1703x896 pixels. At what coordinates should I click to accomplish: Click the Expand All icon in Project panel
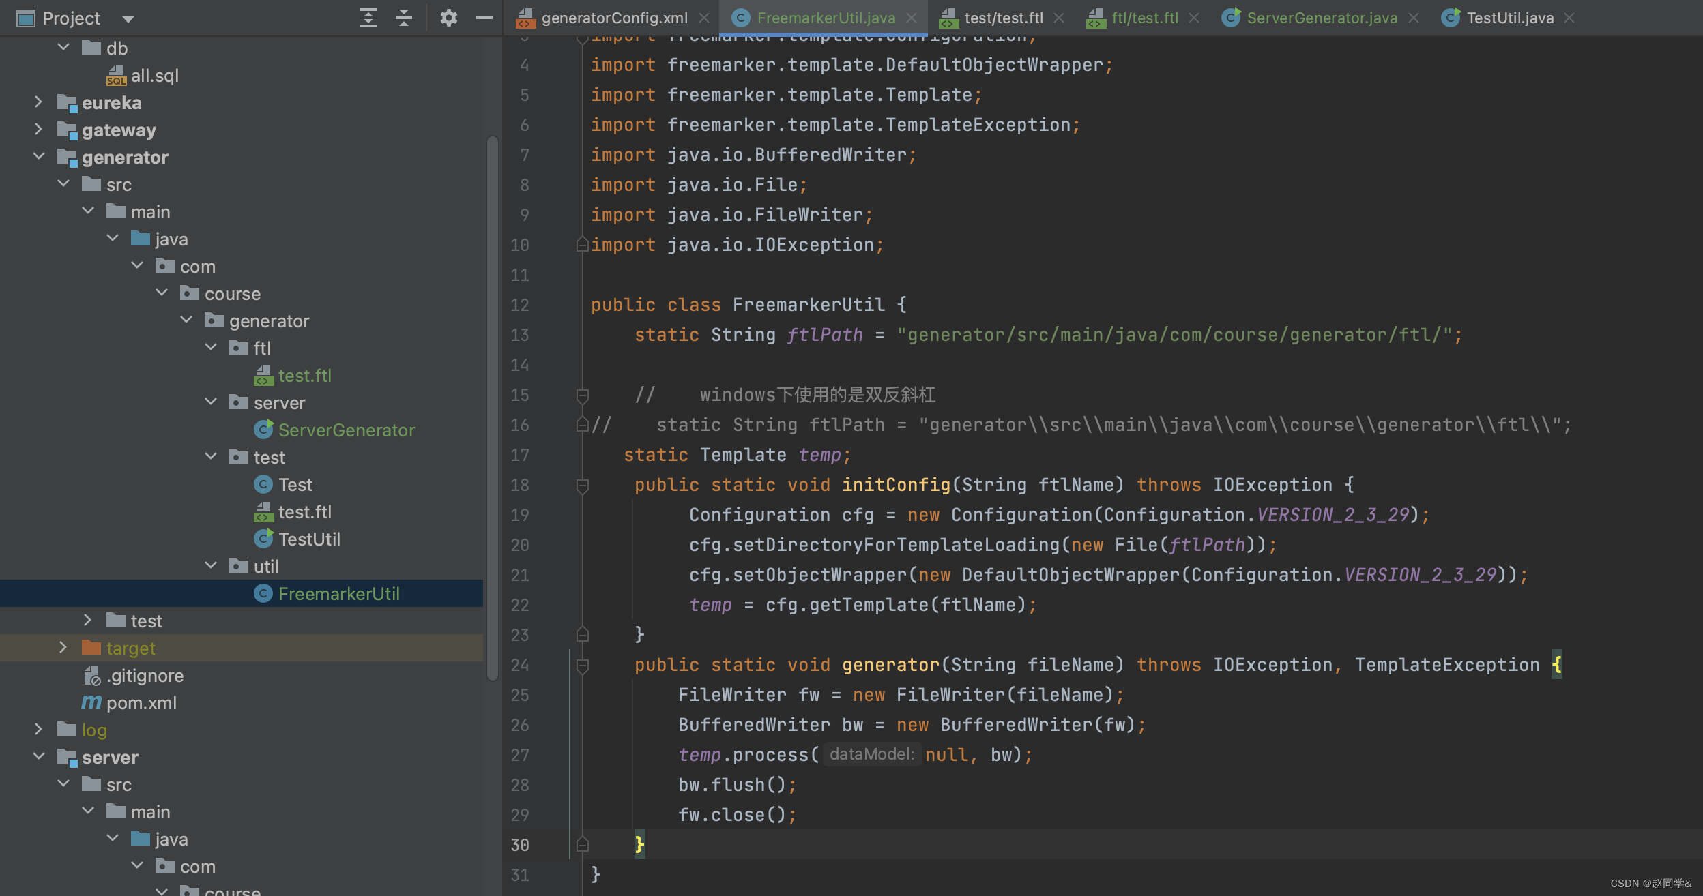pyautogui.click(x=368, y=18)
